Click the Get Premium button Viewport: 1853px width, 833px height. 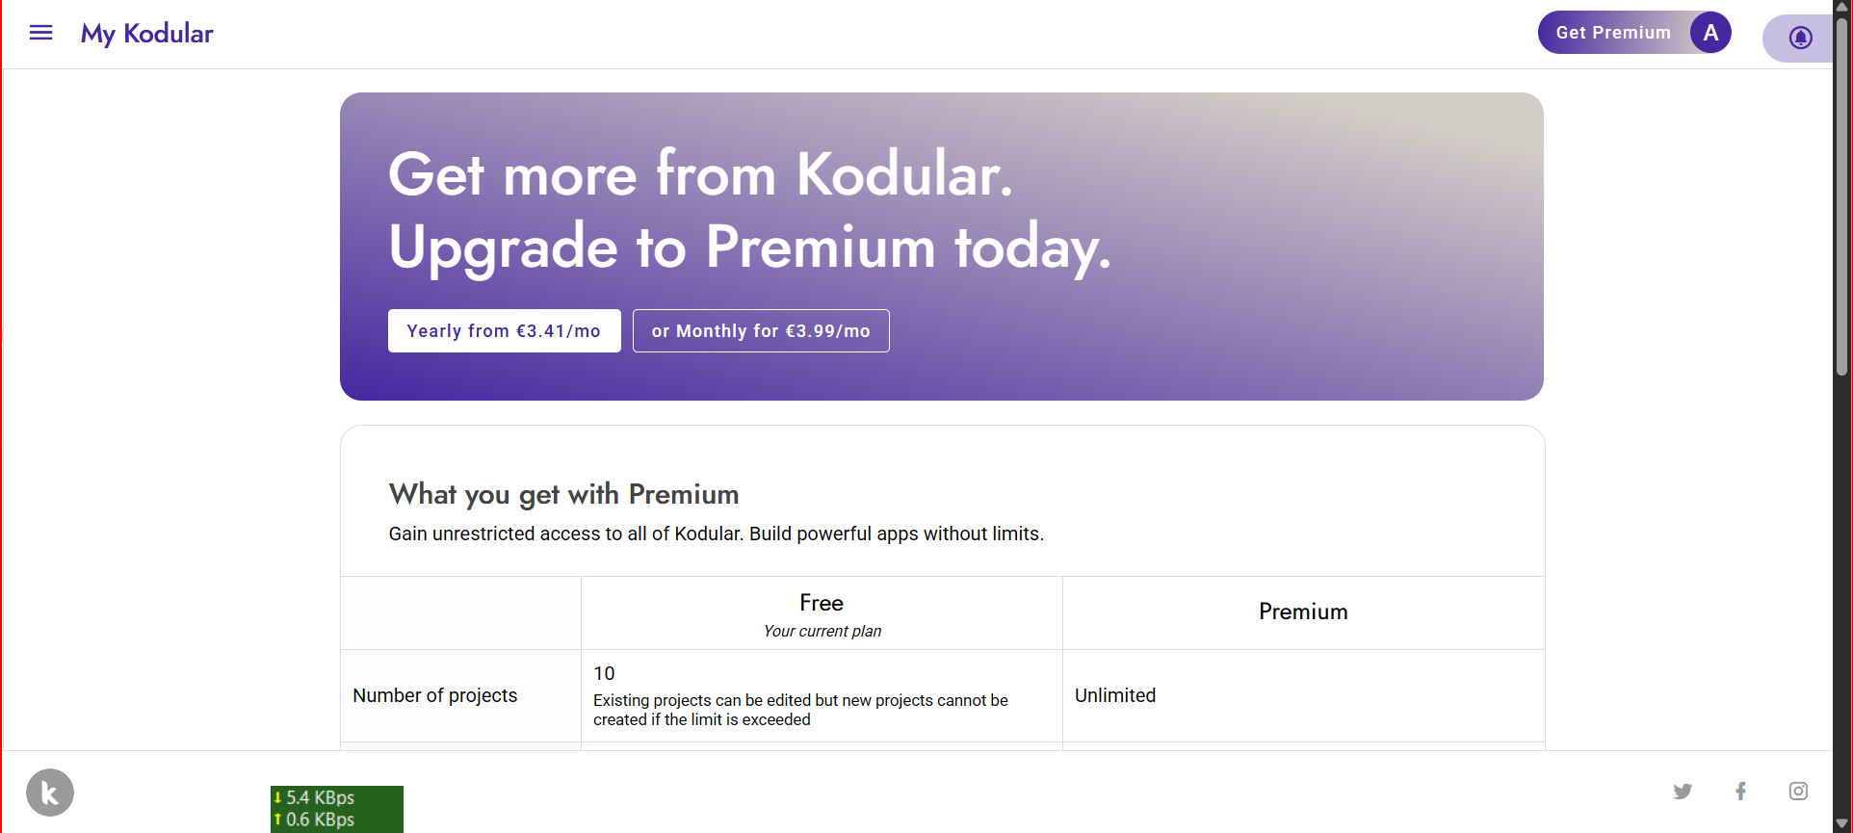[x=1613, y=33]
